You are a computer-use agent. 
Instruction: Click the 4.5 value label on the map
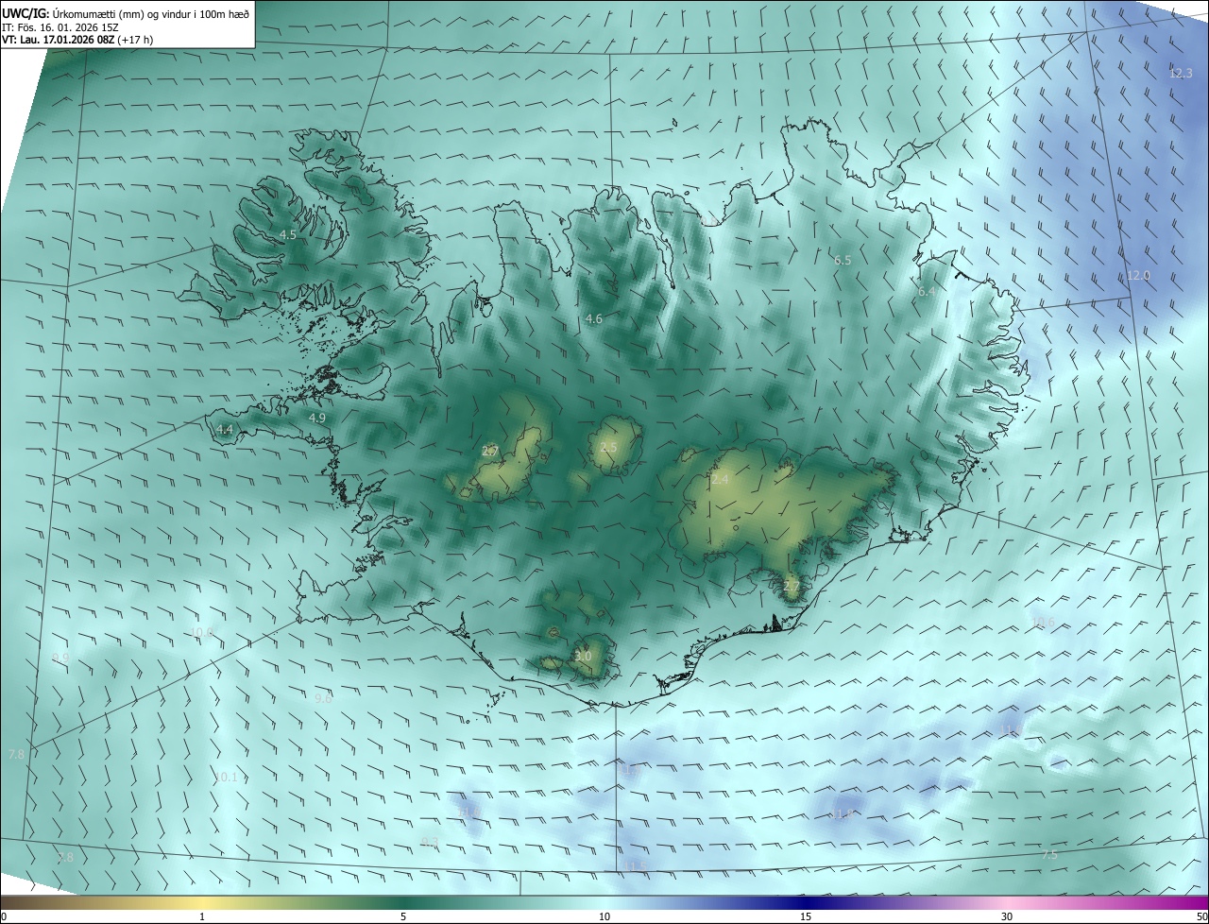tap(287, 234)
